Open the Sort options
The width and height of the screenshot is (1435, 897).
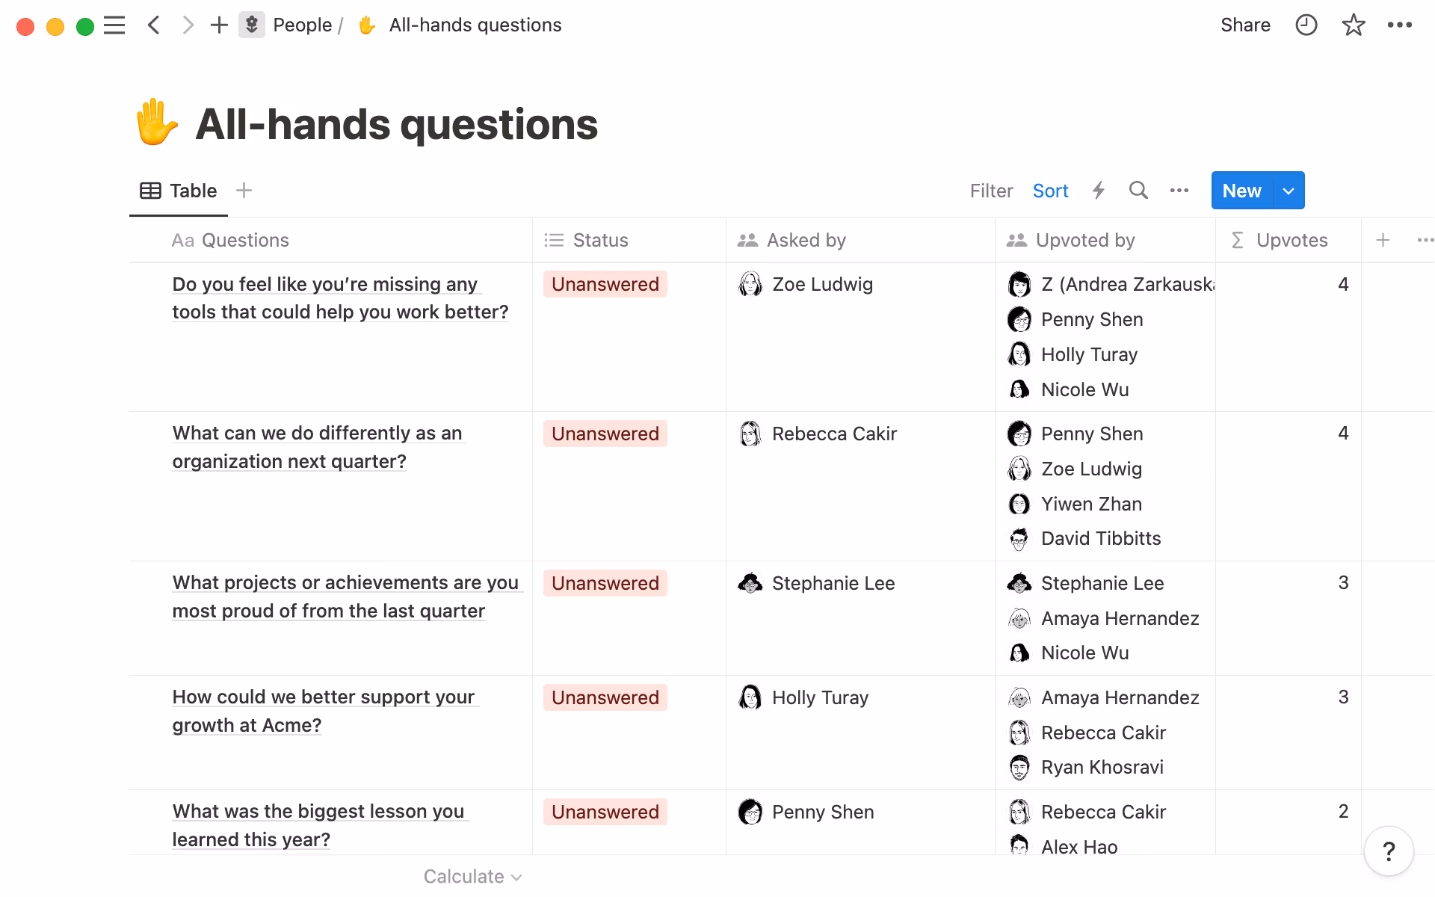(x=1050, y=191)
